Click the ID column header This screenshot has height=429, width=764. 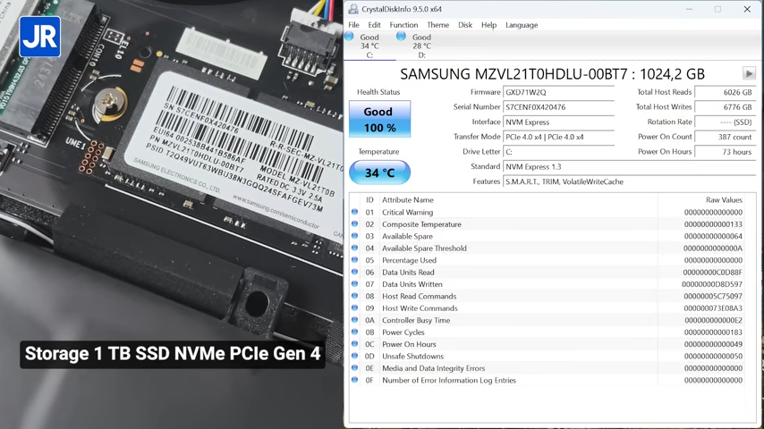pos(369,199)
